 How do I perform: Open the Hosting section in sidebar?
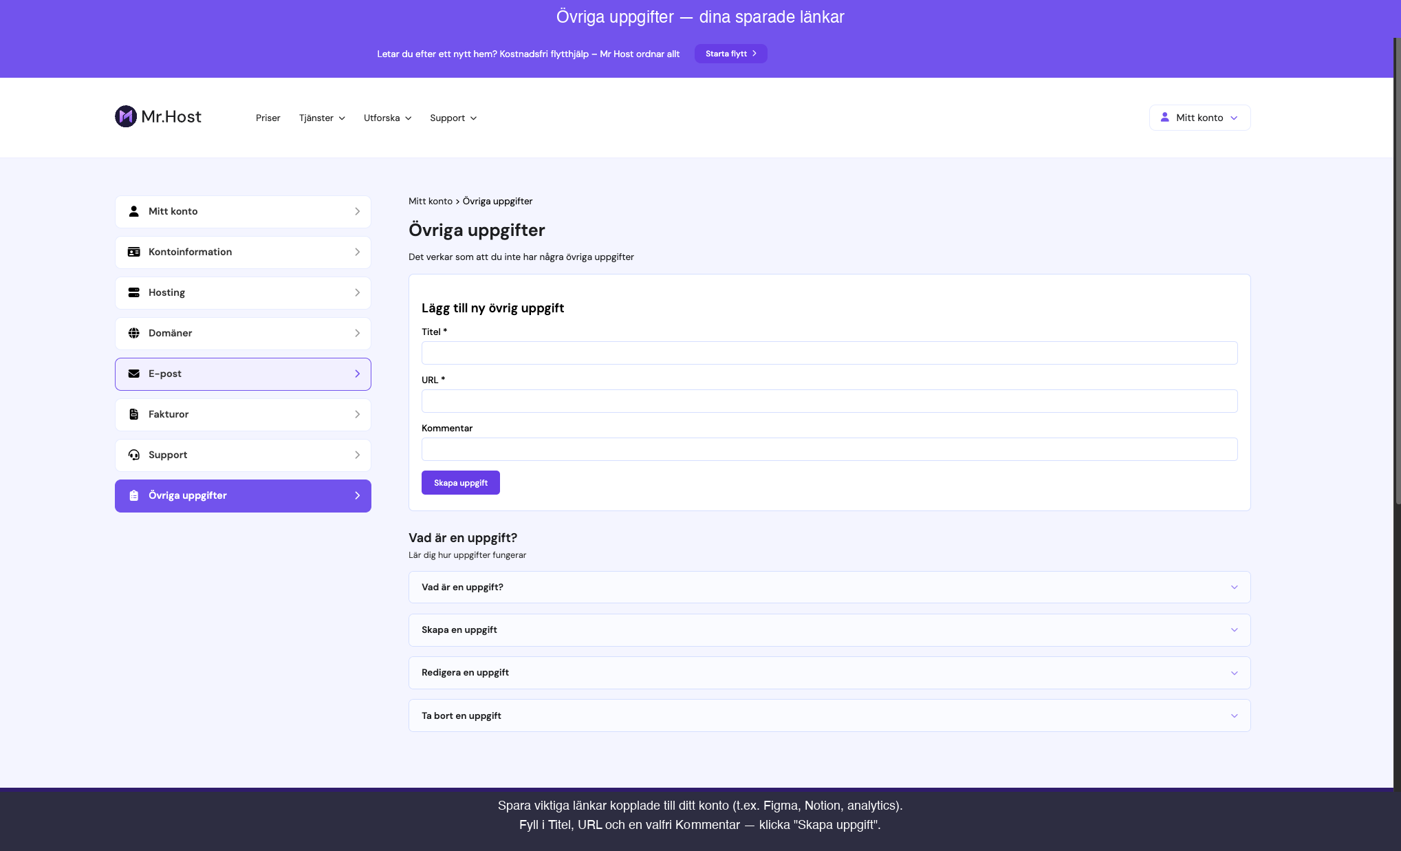click(x=243, y=293)
